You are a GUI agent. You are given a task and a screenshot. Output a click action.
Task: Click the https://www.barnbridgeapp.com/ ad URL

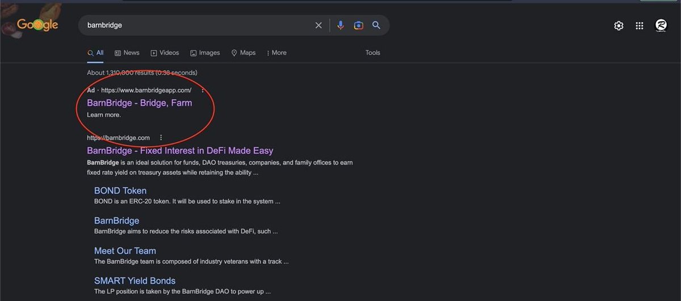(x=146, y=90)
